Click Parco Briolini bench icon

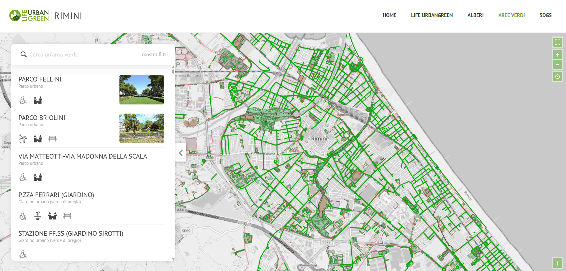(53, 139)
